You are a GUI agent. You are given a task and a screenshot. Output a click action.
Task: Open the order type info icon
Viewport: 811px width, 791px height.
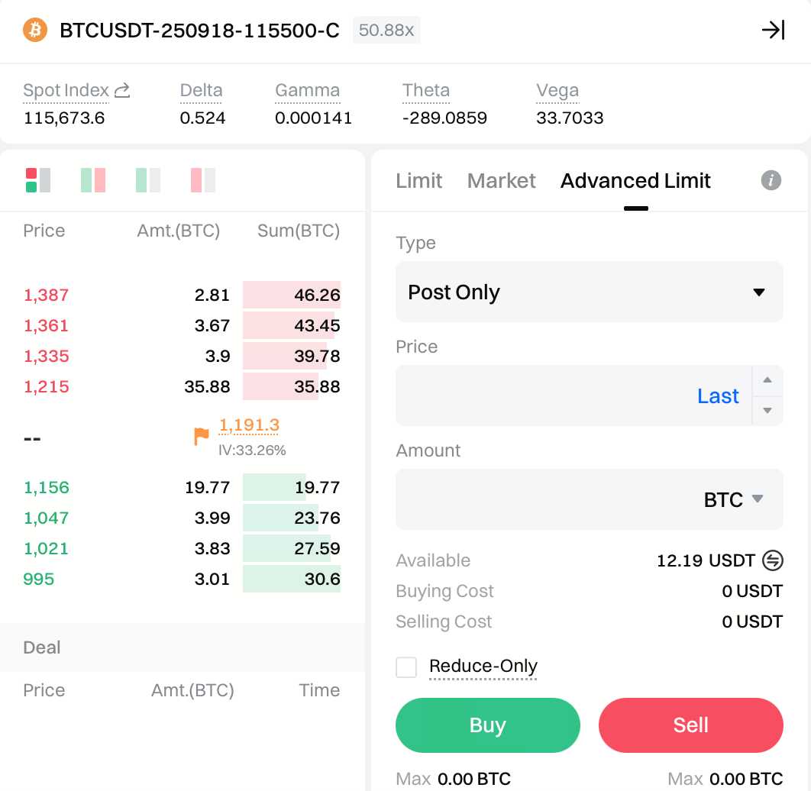point(771,180)
